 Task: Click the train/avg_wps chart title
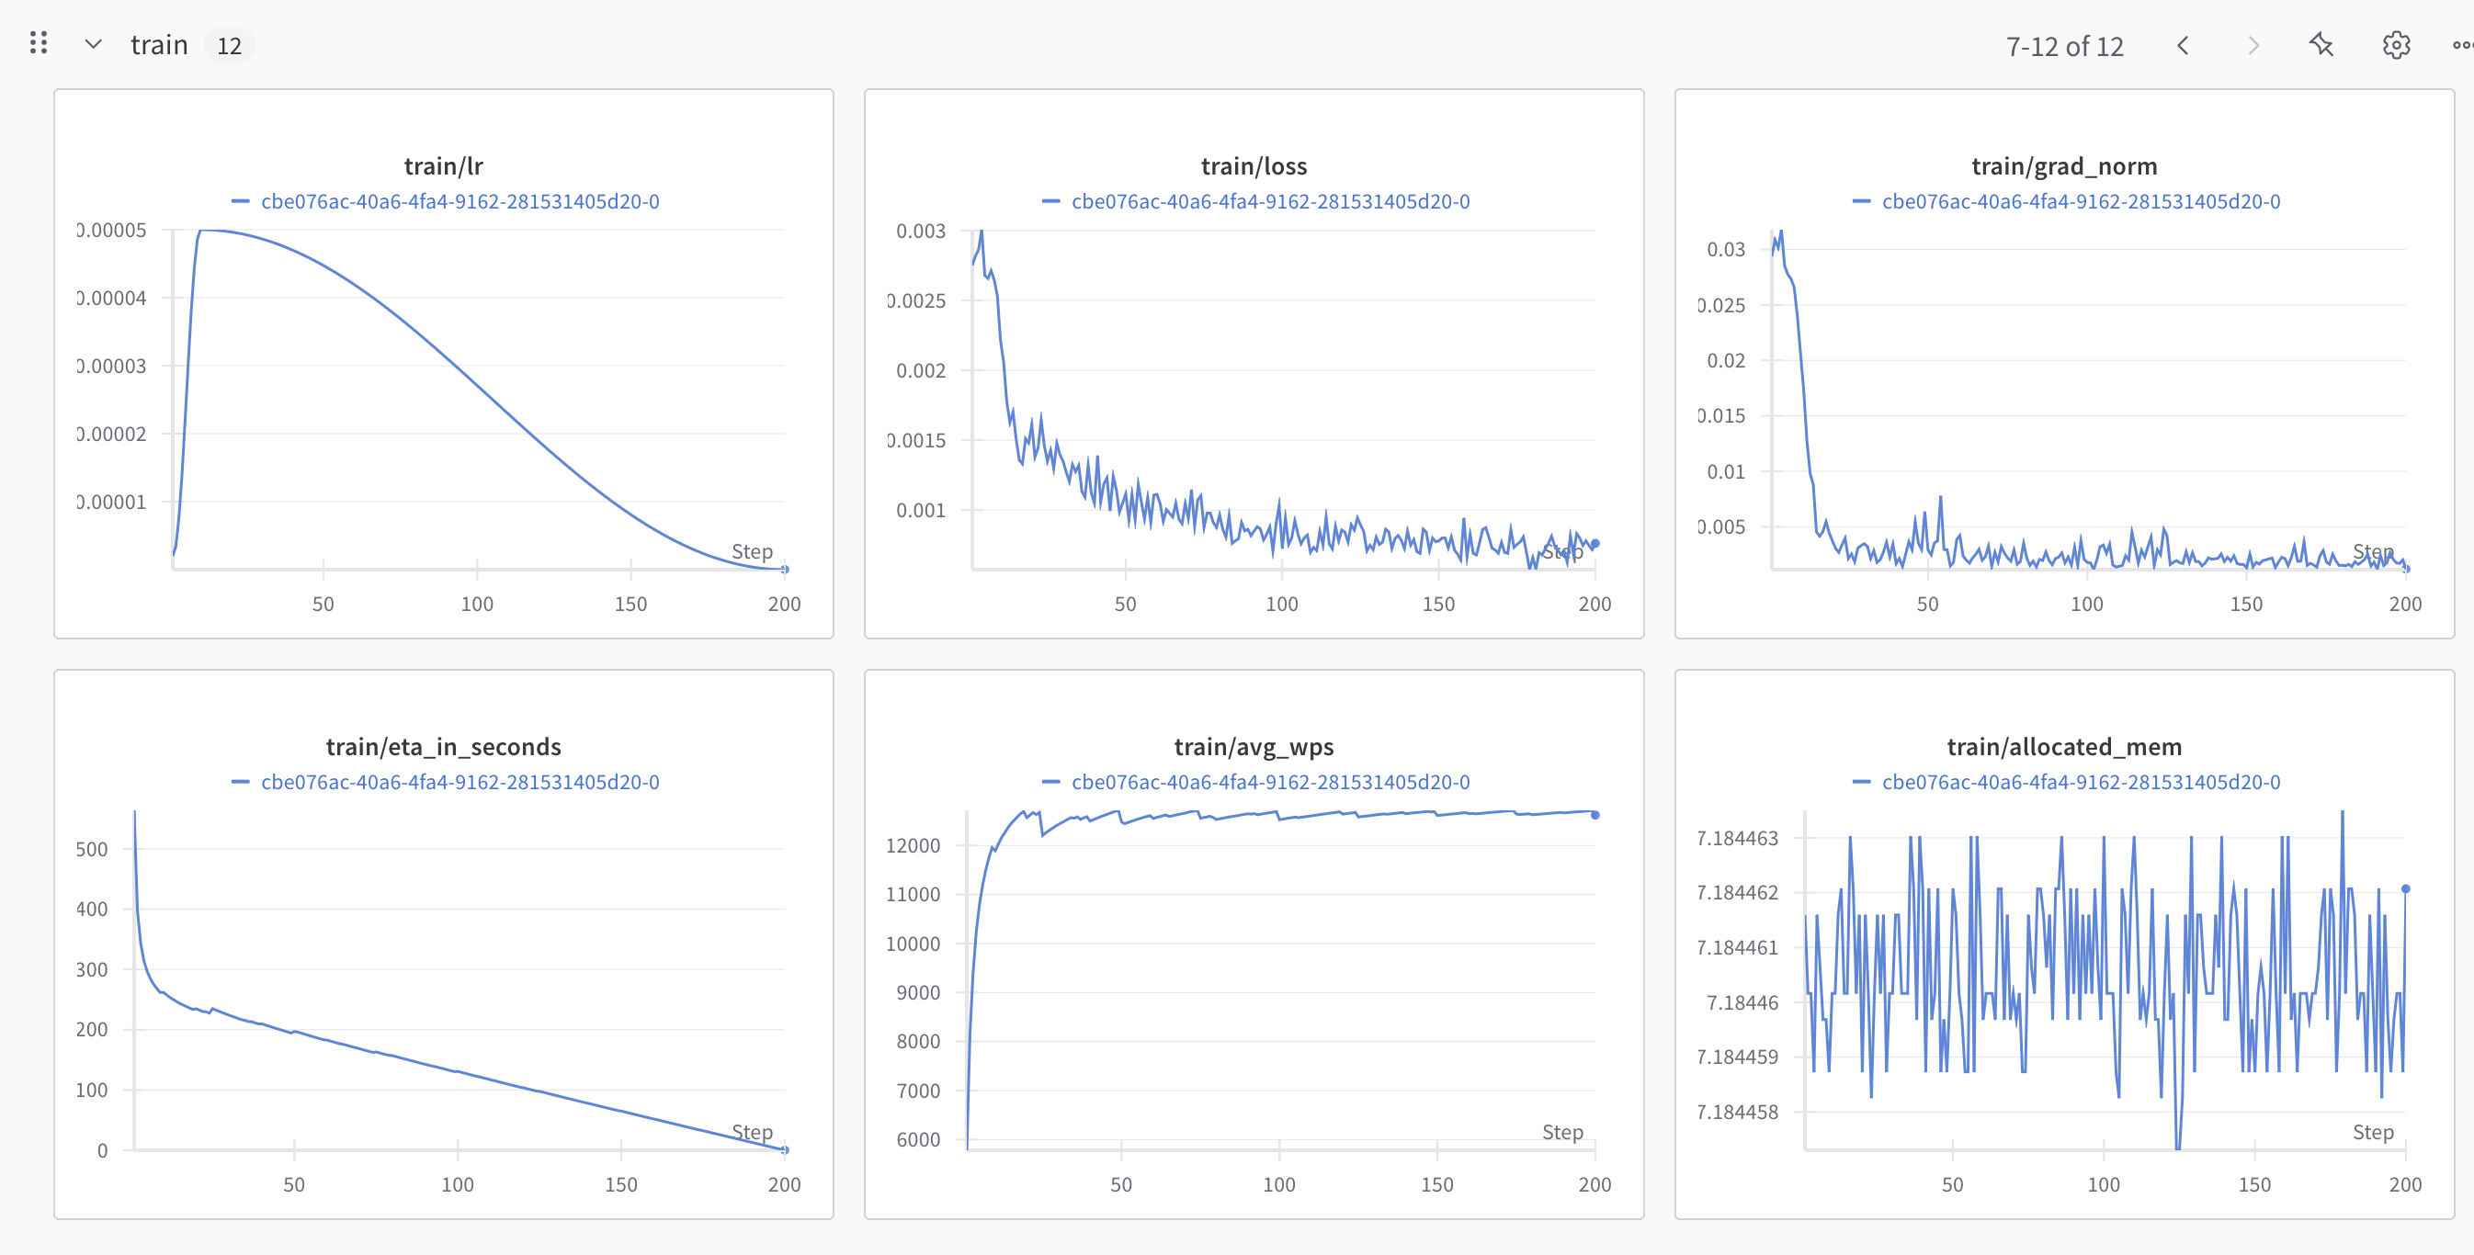[1254, 747]
